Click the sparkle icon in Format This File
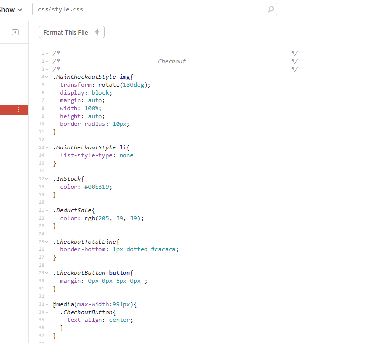This screenshot has height=343, width=368. [x=96, y=32]
